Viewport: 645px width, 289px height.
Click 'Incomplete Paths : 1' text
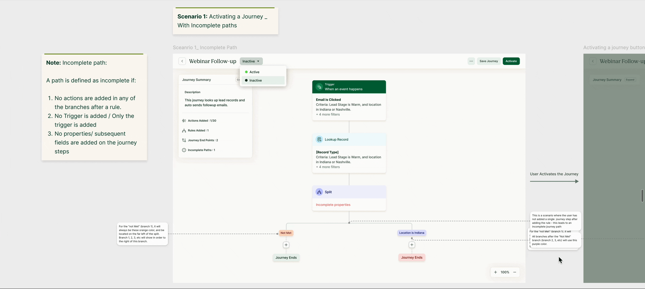(201, 150)
